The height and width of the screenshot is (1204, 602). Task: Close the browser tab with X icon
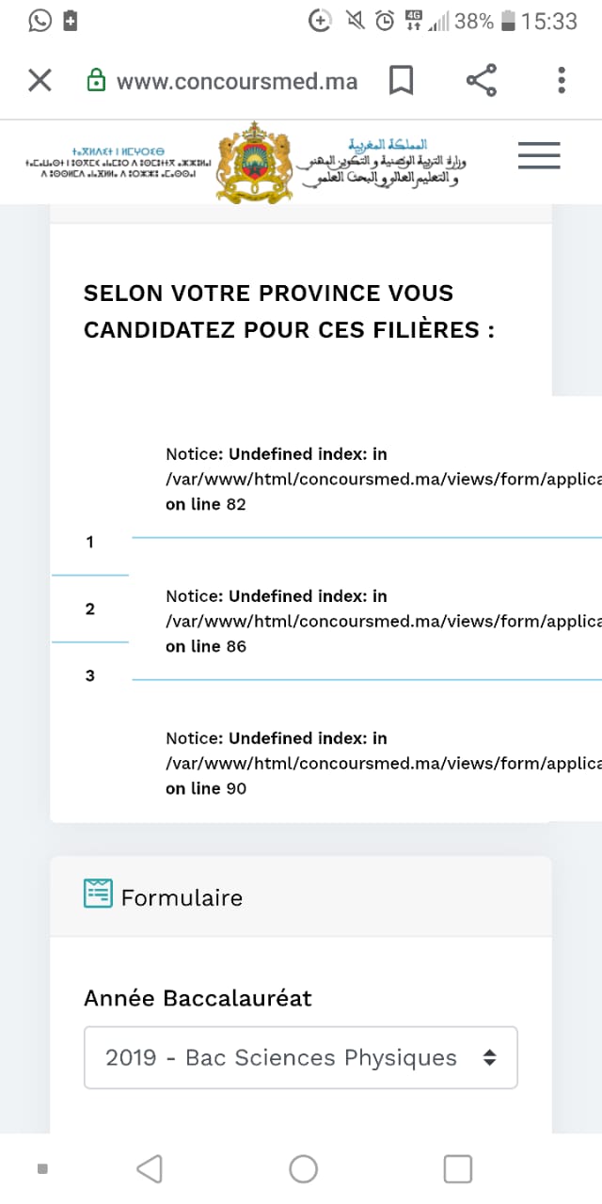(x=40, y=81)
